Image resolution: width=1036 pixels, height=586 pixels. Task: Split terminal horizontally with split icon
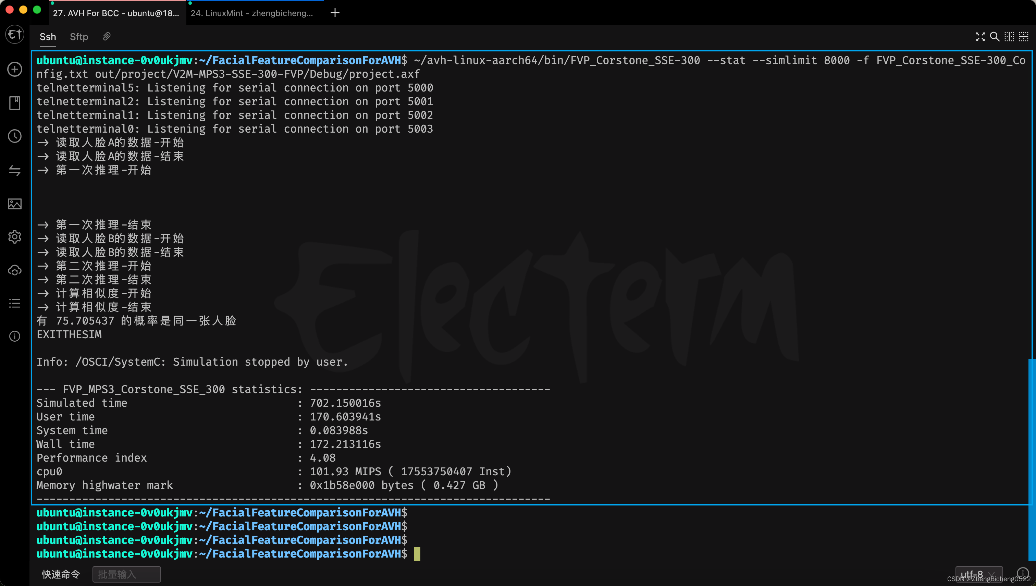pyautogui.click(x=1024, y=37)
